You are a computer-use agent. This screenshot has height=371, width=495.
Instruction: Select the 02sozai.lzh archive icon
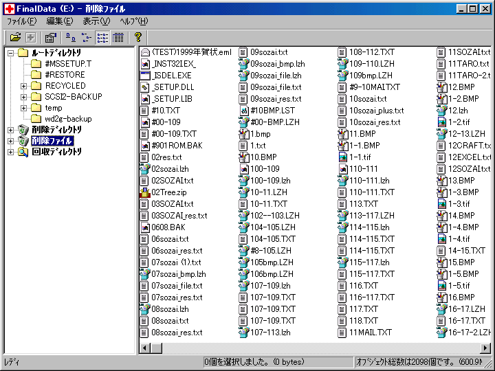tap(145, 169)
